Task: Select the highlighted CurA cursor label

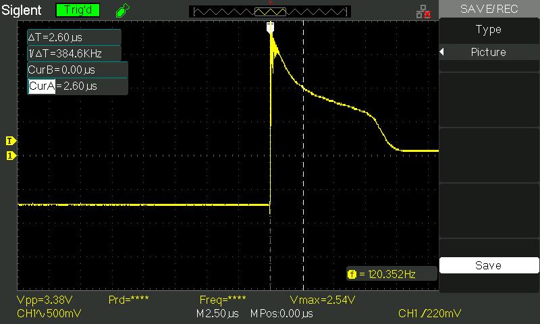Action: [x=42, y=86]
